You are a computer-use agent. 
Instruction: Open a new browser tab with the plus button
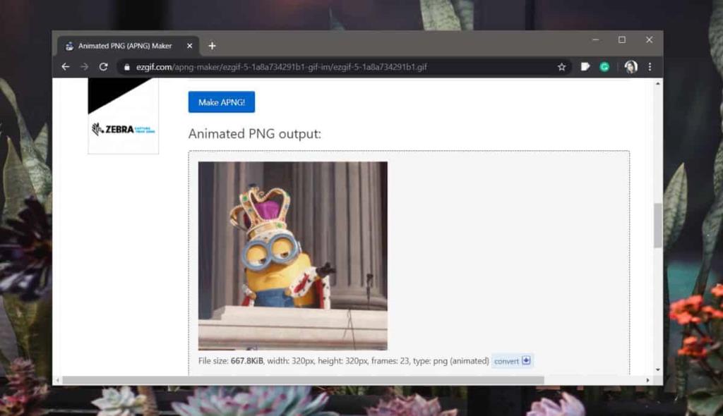(212, 45)
